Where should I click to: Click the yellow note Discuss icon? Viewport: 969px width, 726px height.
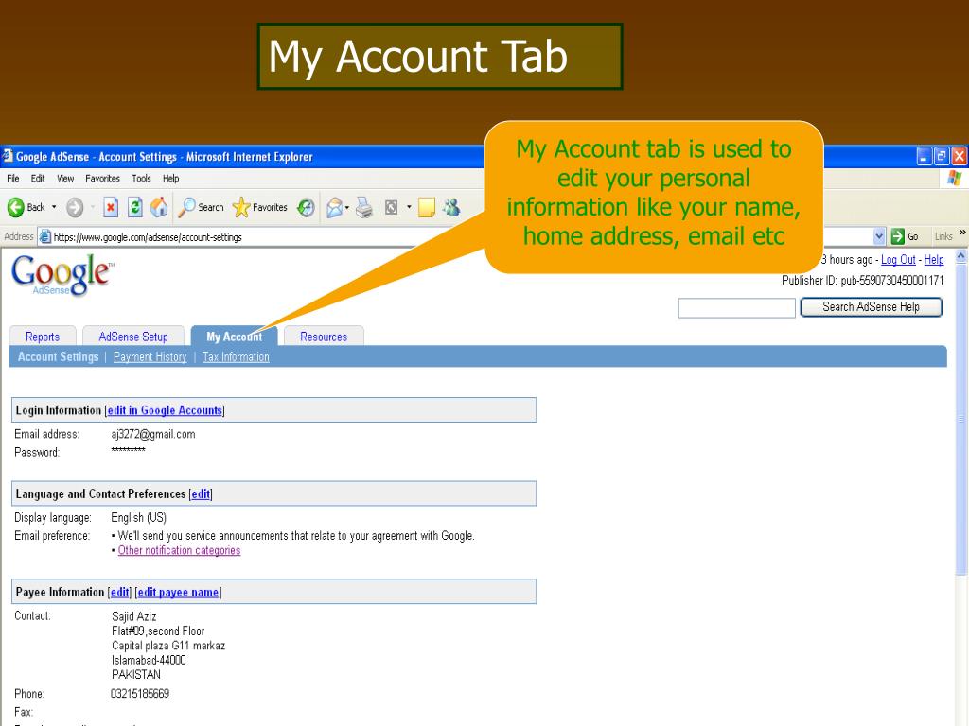[427, 207]
